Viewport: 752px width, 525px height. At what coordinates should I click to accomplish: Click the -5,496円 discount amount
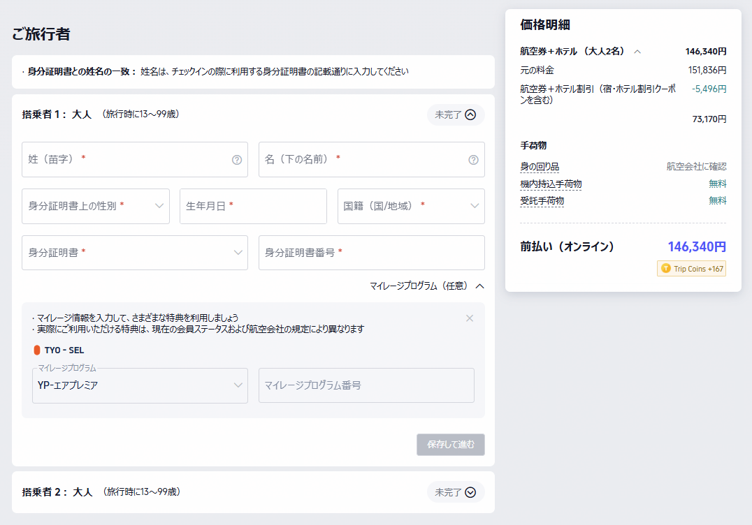click(709, 89)
